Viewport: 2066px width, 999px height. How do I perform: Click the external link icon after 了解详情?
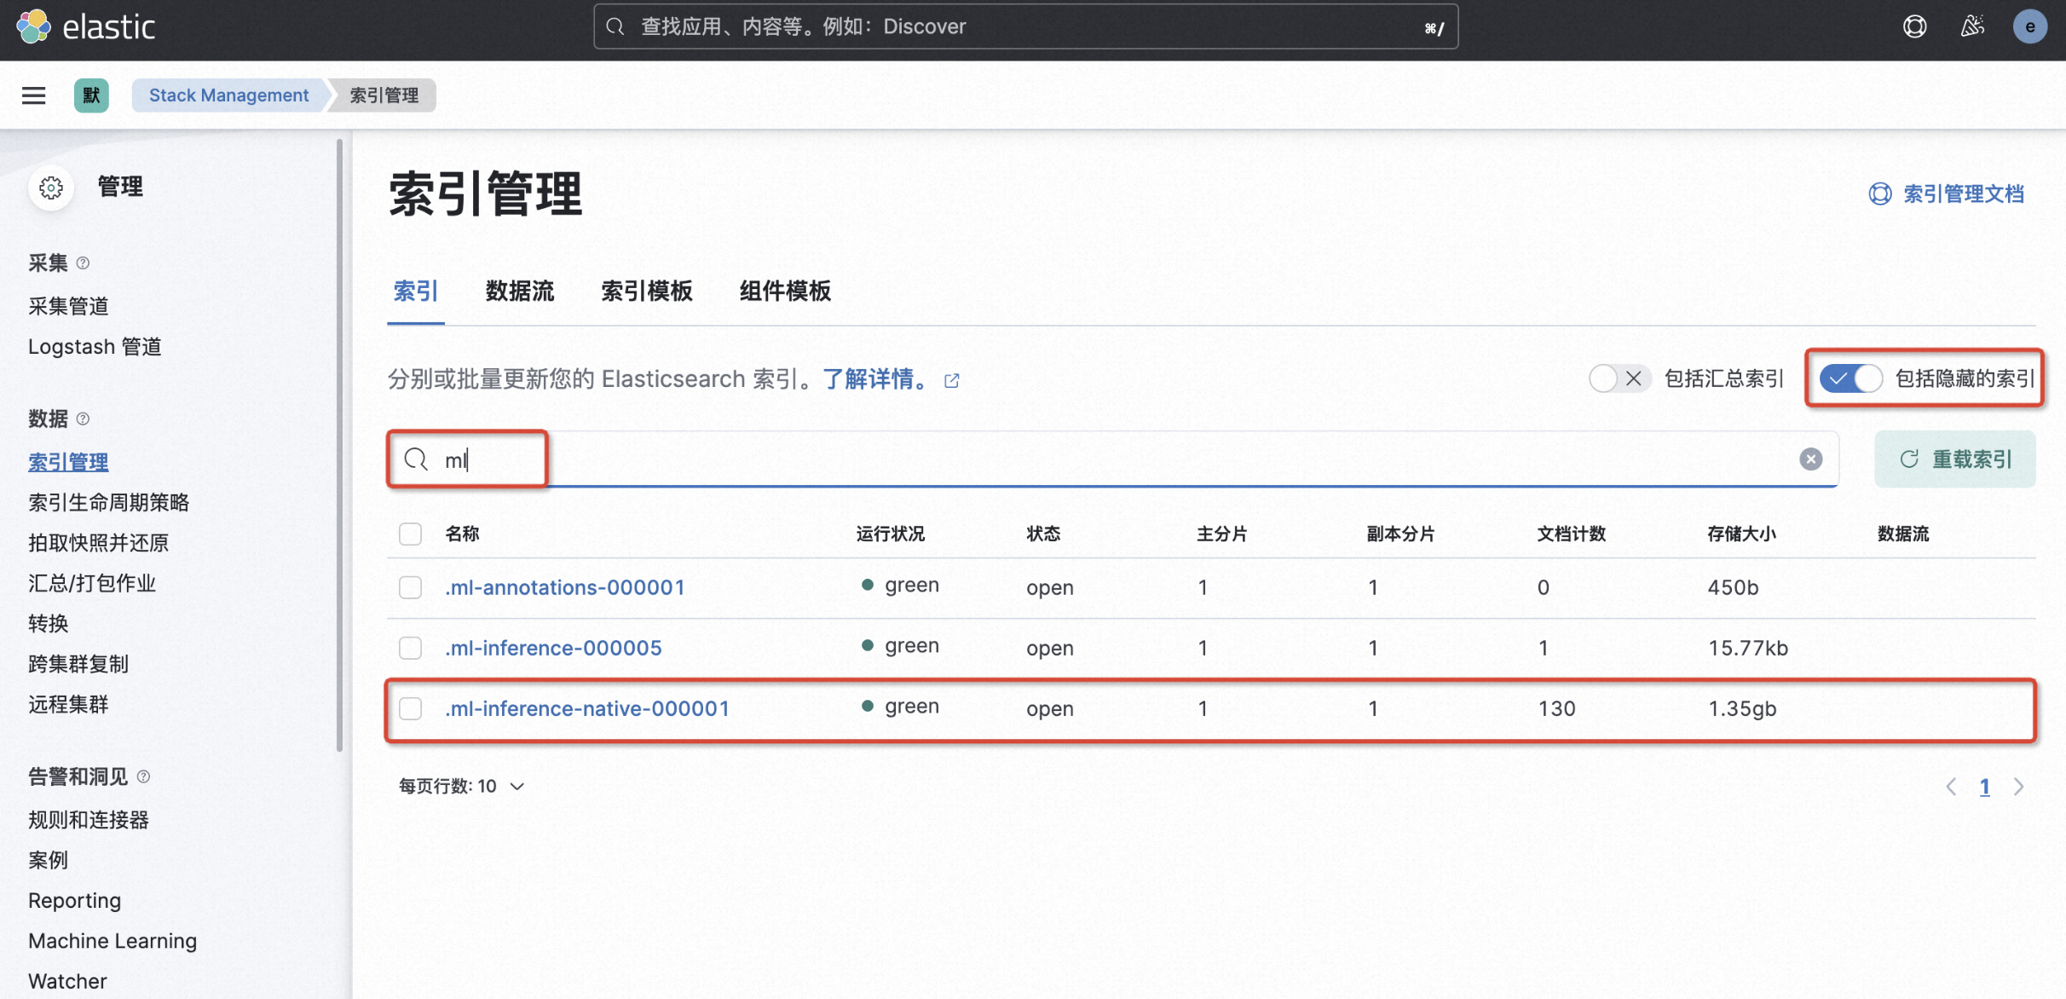tap(952, 381)
